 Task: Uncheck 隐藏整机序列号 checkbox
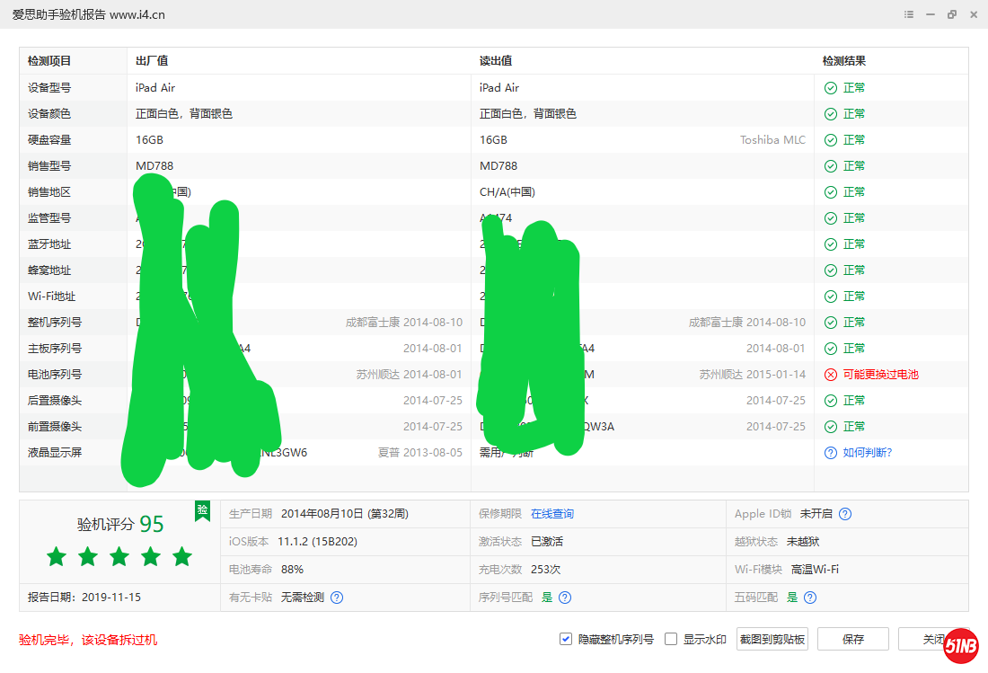pyautogui.click(x=565, y=639)
